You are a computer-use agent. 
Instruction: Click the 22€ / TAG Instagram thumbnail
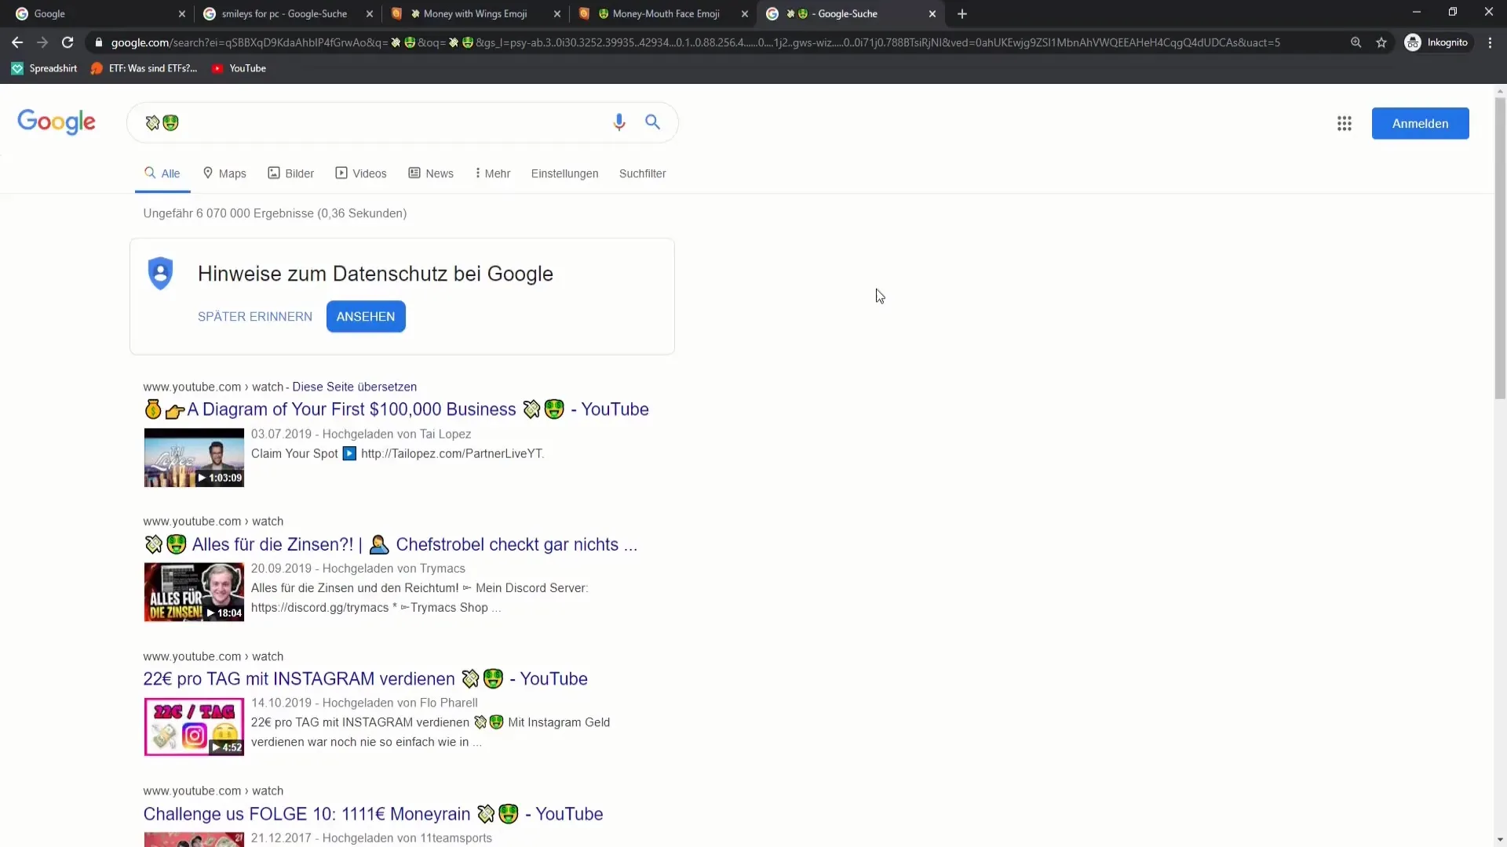tap(194, 727)
